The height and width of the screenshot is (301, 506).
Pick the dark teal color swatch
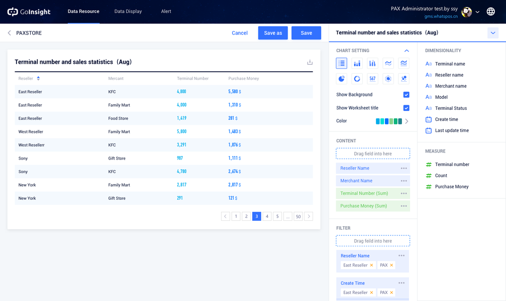click(400, 121)
